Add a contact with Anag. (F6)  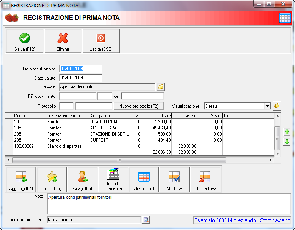82,180
